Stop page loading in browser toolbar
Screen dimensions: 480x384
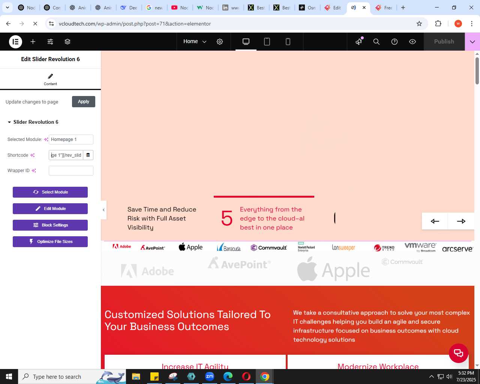coord(35,24)
